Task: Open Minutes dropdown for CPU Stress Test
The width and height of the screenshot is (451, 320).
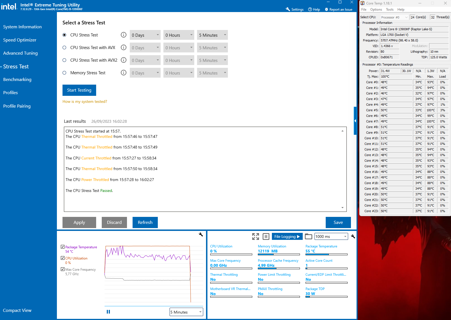Action: [212, 35]
